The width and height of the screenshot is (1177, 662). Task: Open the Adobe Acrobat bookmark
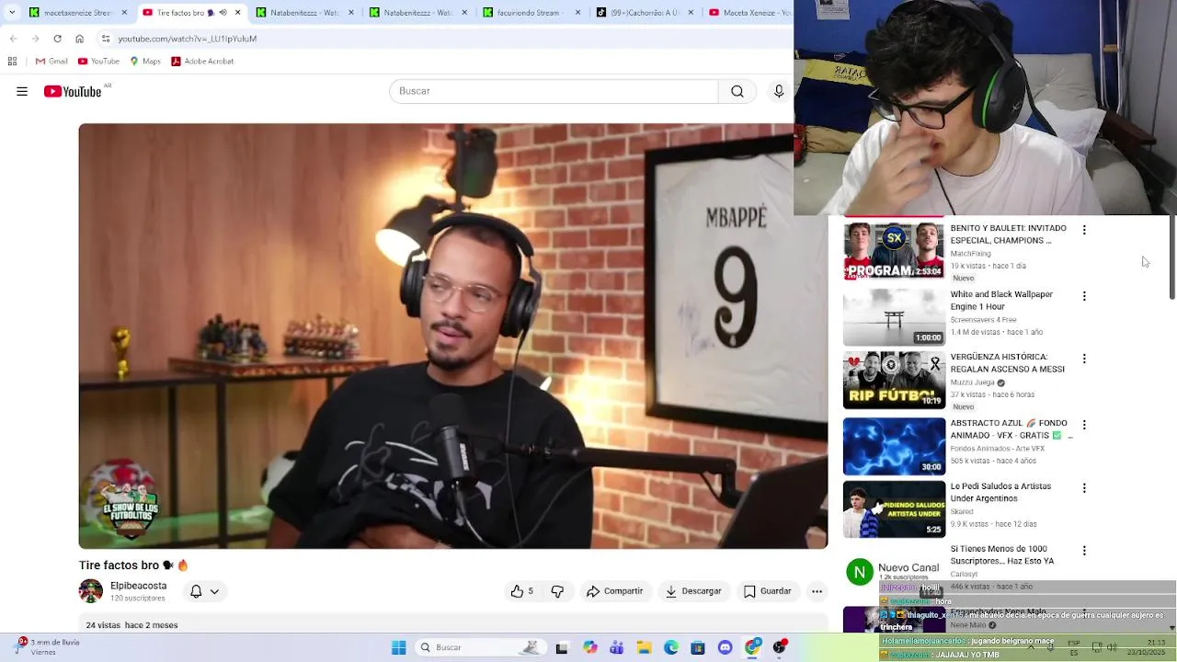(x=202, y=62)
